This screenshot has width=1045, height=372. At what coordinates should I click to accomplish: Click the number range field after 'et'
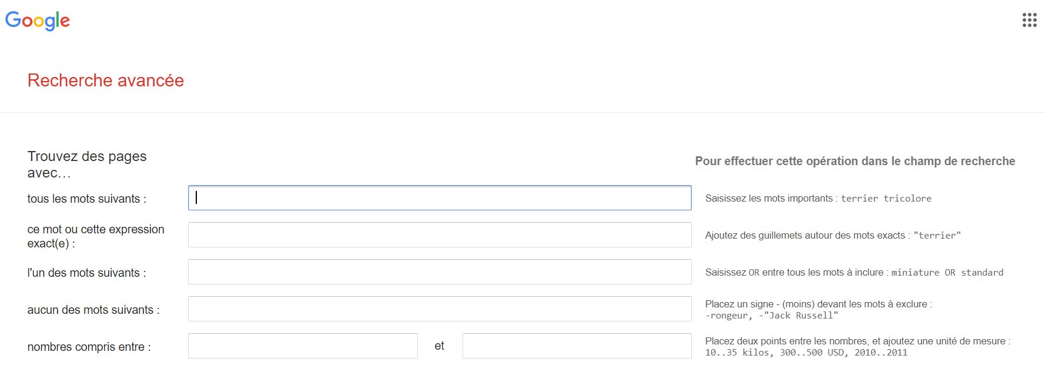coord(577,346)
